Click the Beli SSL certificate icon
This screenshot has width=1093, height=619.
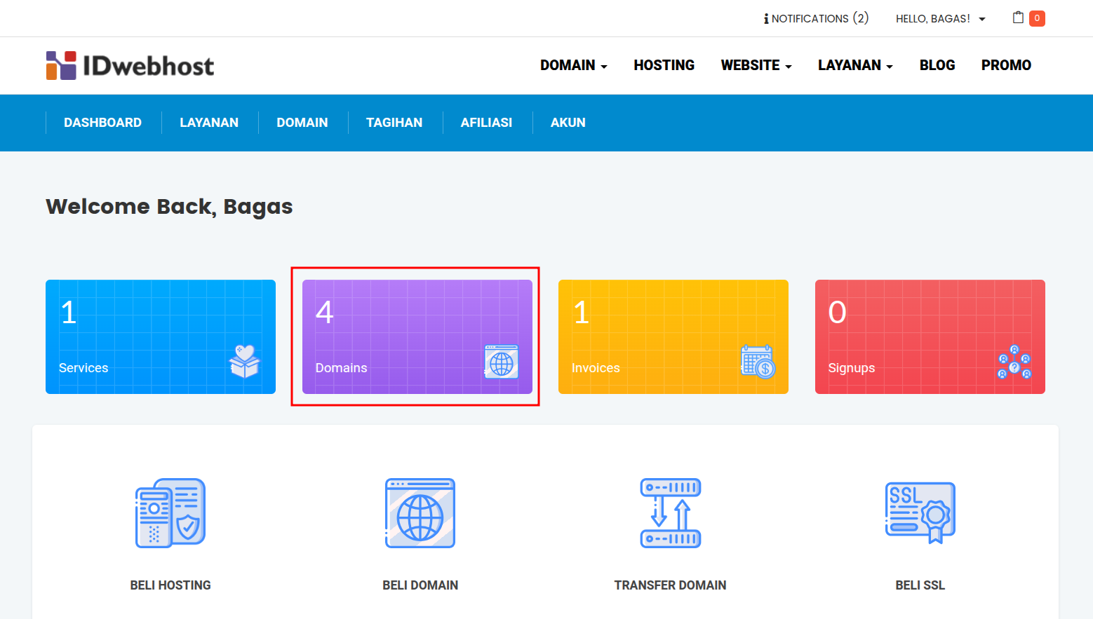[920, 512]
